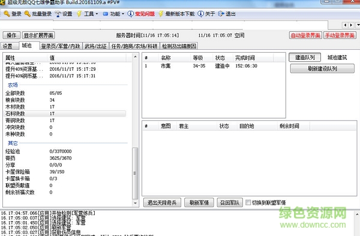Click 最新版本下载 lightning icon

[x=161, y=14]
